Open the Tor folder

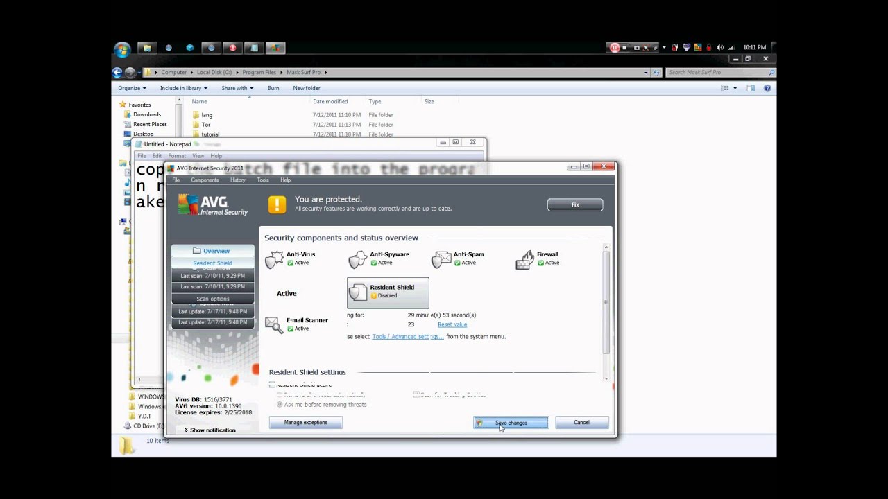click(205, 125)
